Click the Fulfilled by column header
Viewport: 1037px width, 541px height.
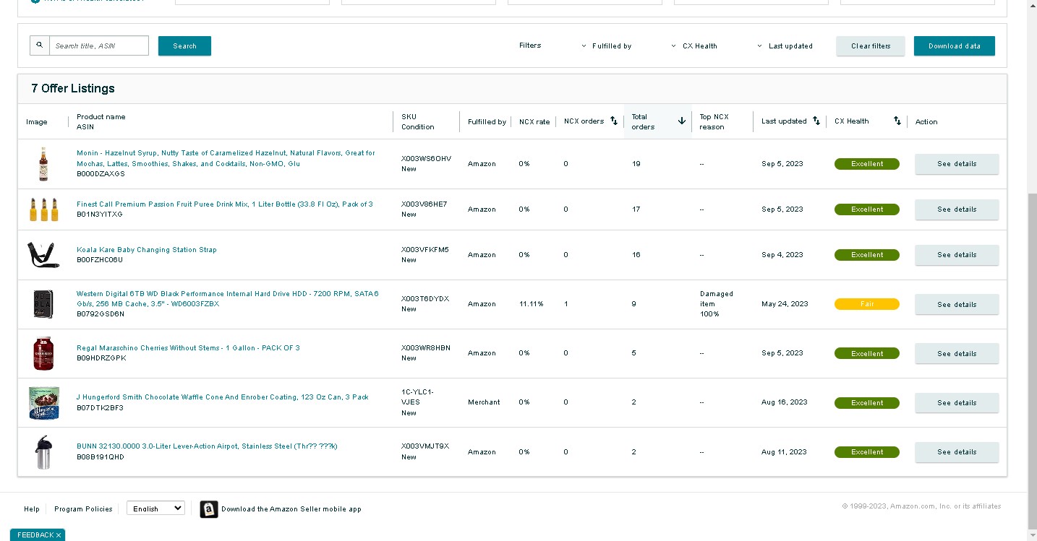[487, 122]
